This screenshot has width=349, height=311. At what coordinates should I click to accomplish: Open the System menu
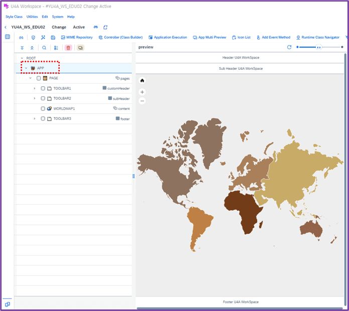58,17
